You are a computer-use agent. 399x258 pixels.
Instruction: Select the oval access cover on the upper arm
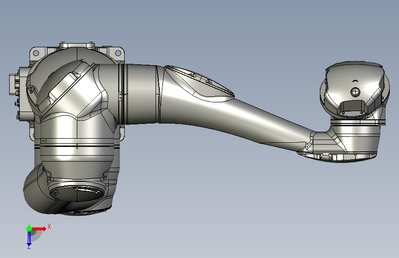(200, 81)
